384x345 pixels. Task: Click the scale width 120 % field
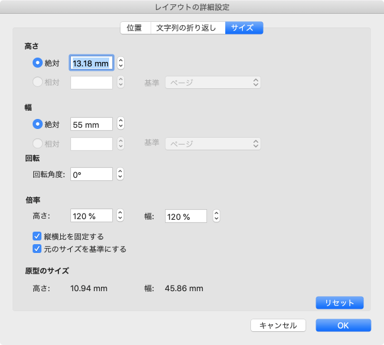pyautogui.click(x=186, y=215)
